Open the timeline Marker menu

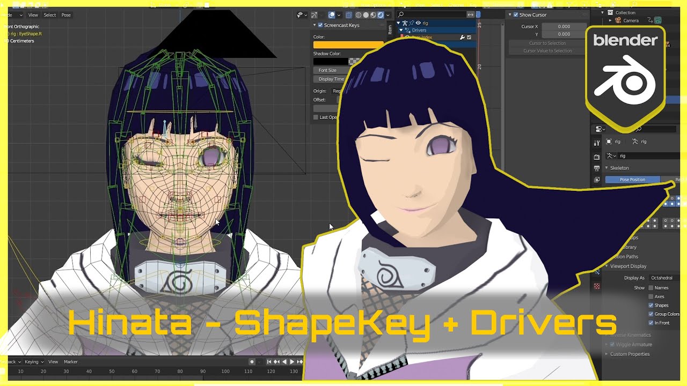click(71, 362)
